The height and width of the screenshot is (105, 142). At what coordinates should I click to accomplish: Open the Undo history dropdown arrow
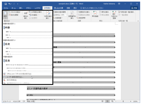pos(11,4)
